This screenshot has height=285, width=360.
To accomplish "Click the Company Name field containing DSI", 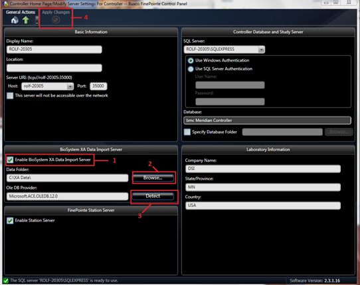I will pyautogui.click(x=263, y=168).
